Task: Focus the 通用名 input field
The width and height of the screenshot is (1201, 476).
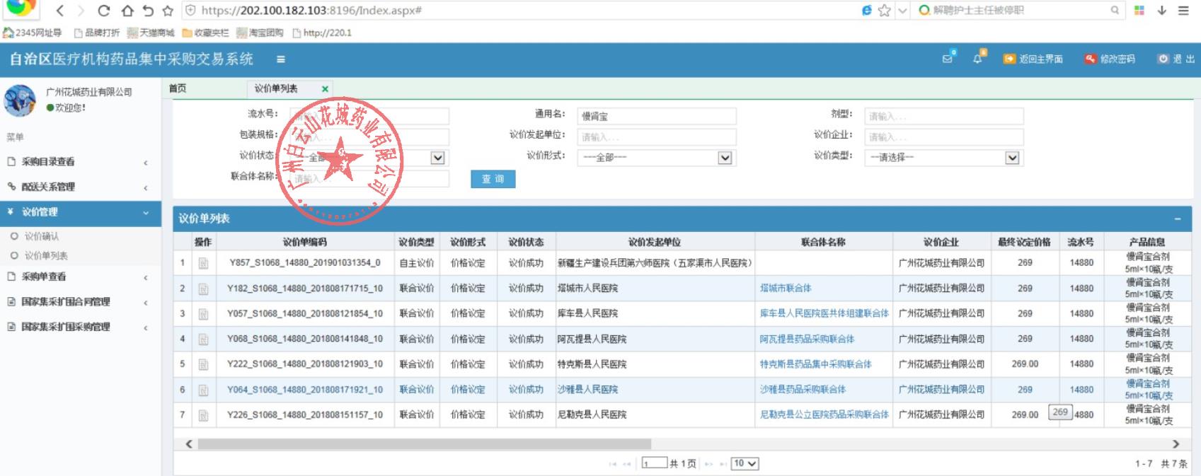Action: tap(657, 116)
